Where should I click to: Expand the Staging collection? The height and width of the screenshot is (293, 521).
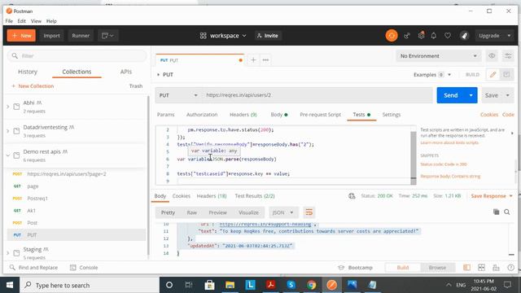[8, 253]
